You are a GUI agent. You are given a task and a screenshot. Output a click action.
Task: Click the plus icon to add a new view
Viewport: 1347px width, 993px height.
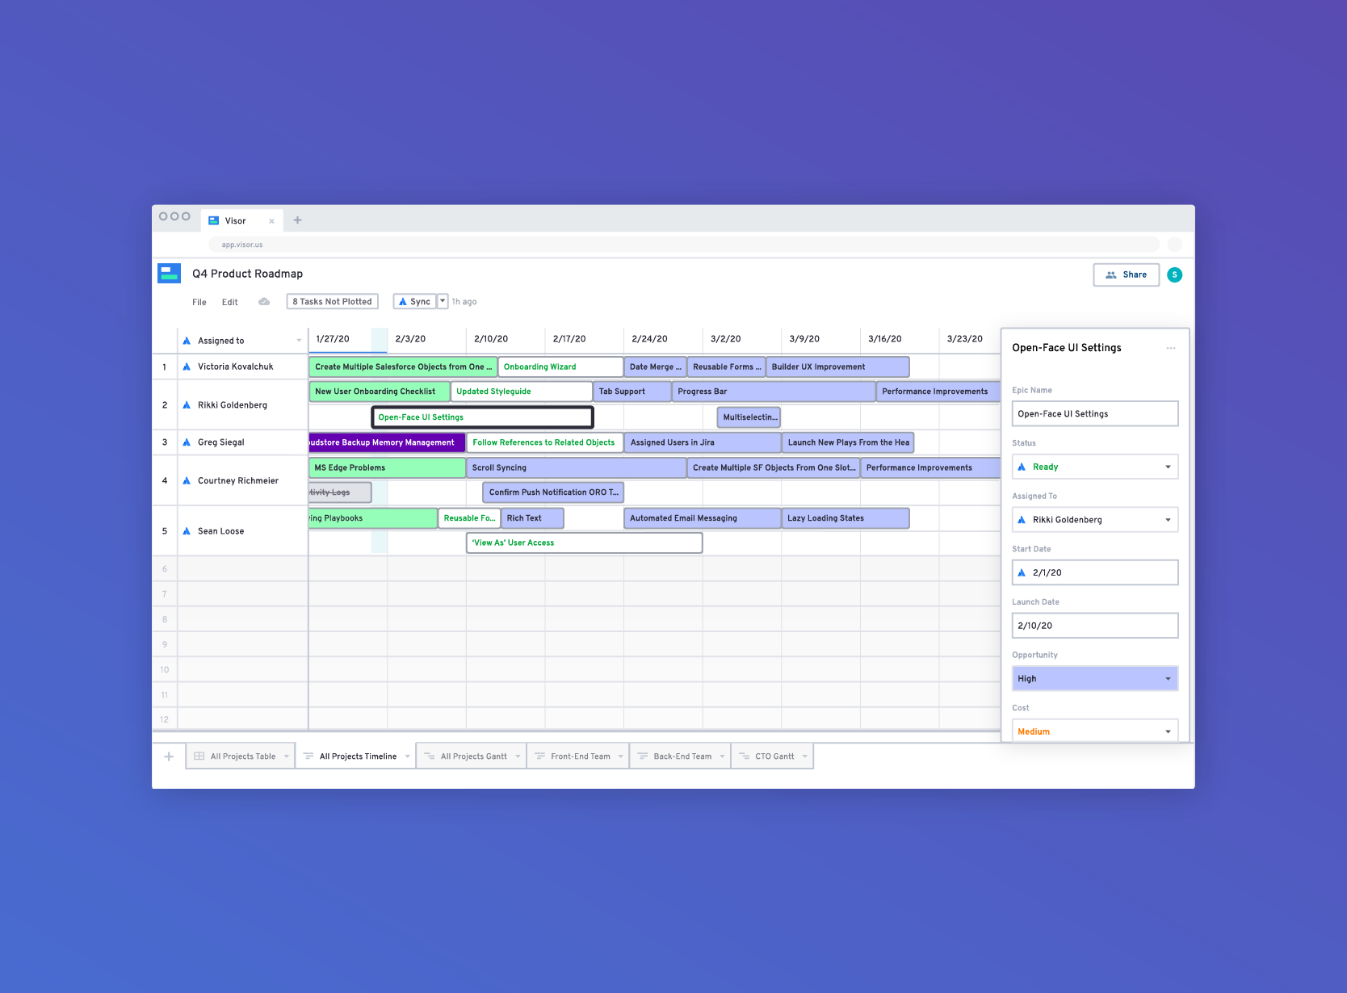click(169, 756)
